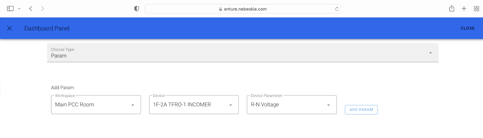Show the tab overview grid
This screenshot has width=483, height=138.
pos(476,9)
